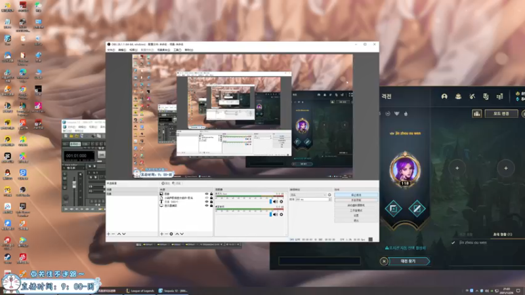Click the 대전 찾기 find match button
This screenshot has height=295, width=525.
(x=409, y=261)
